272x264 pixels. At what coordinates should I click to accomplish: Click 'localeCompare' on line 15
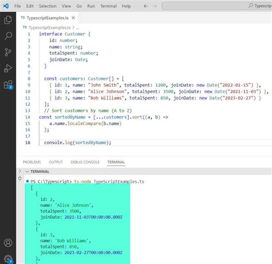[84, 124]
